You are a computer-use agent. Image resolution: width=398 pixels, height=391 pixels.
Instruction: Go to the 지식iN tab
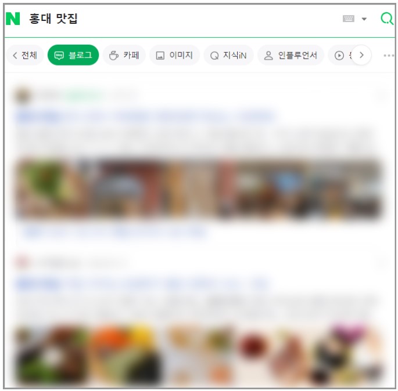point(228,55)
